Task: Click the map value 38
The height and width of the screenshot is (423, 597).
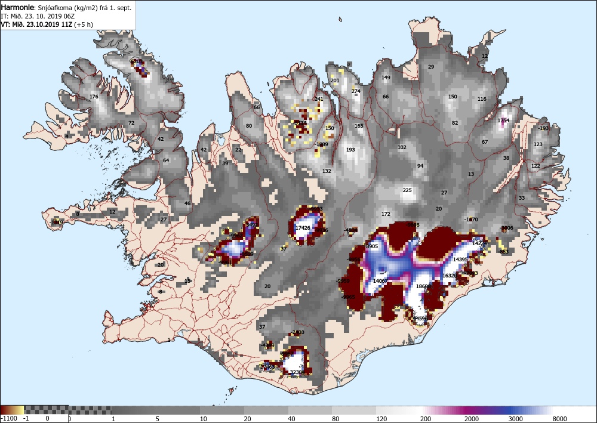Action: click(x=506, y=158)
